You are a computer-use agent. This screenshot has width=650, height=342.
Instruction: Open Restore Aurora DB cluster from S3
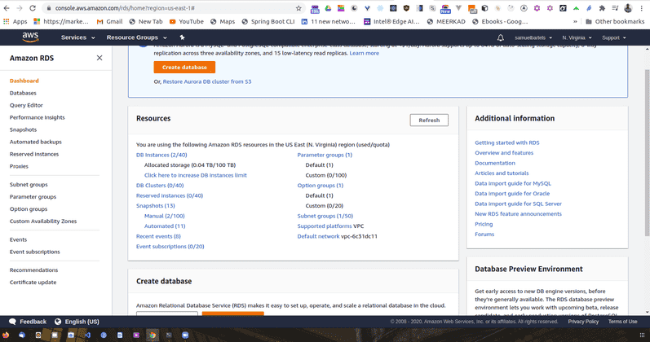207,81
